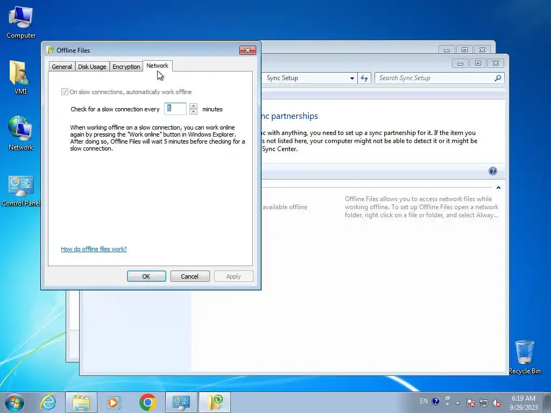Open 'How do offline files work?' link
Viewport: 551px width, 413px height.
click(x=94, y=249)
